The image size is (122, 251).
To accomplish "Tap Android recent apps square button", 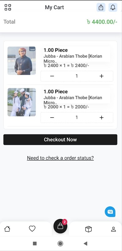I will click(x=35, y=244).
